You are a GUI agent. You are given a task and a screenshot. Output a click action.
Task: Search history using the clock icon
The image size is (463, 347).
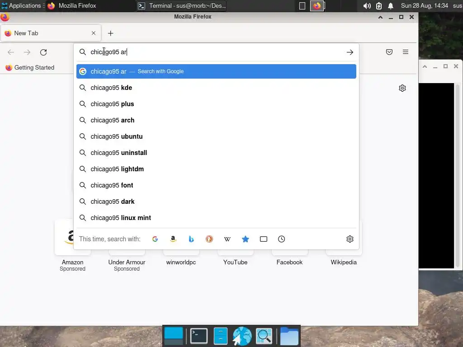pos(281,239)
